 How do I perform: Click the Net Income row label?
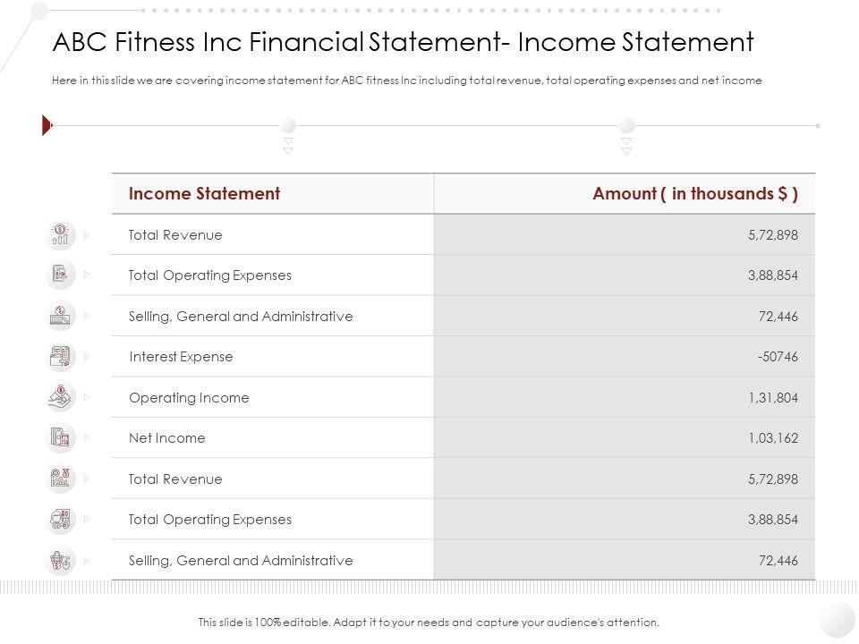click(167, 438)
